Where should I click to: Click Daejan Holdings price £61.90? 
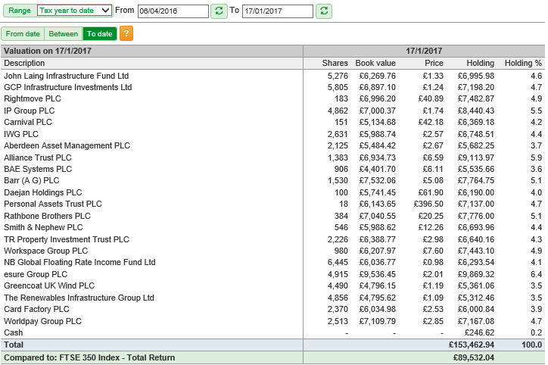click(431, 192)
